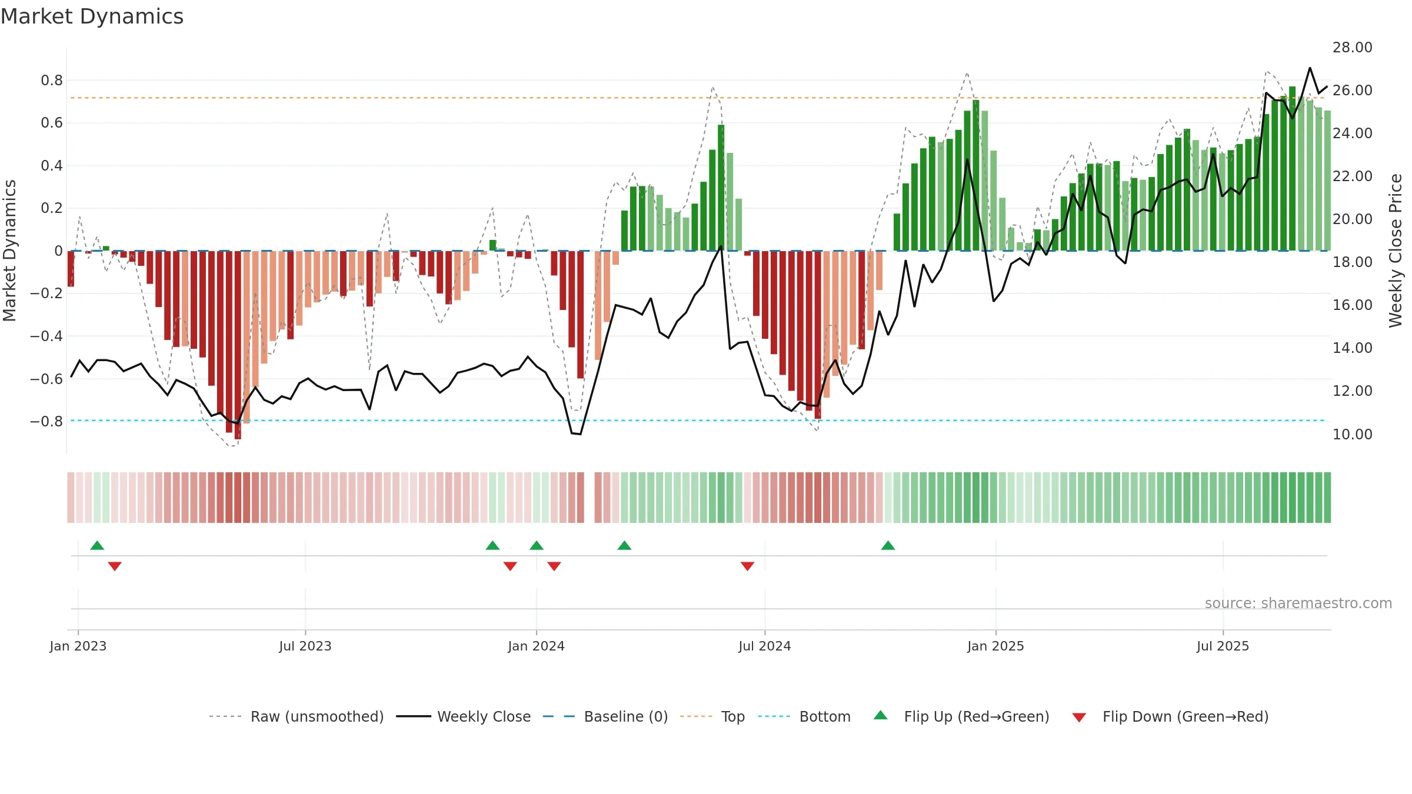Click the 16.00 price axis label
1412x794 pixels.
pyautogui.click(x=1353, y=305)
